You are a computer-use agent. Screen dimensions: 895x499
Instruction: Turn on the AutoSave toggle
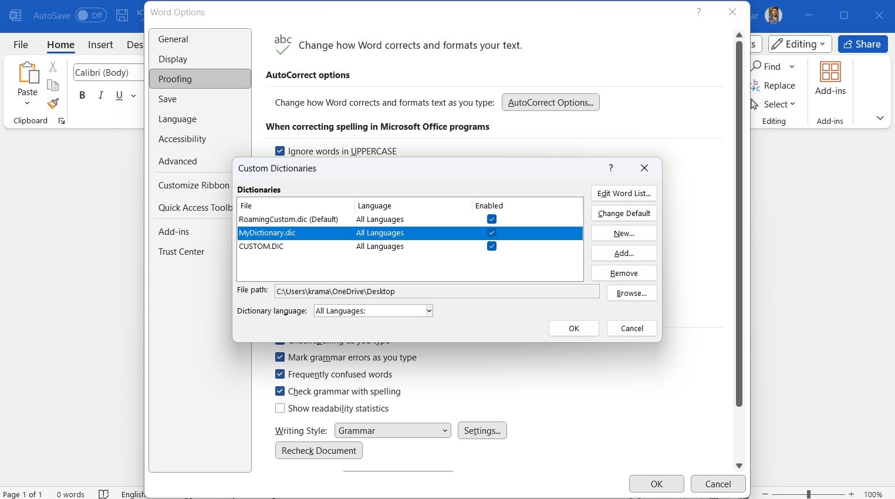pyautogui.click(x=90, y=15)
